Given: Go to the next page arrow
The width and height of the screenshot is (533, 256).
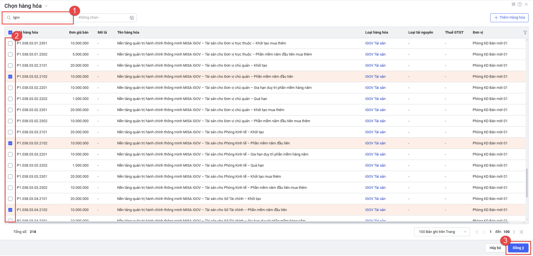Looking at the screenshot, I should (x=514, y=232).
